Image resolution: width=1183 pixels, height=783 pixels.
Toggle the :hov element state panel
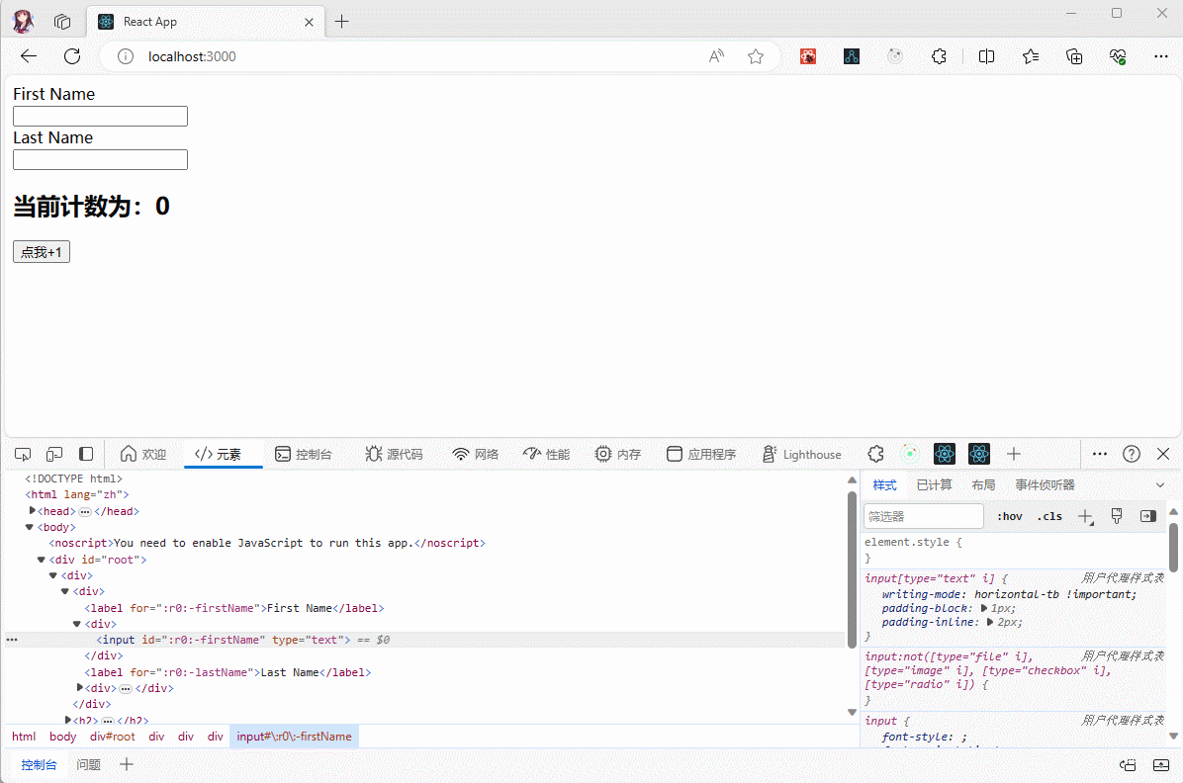(x=1009, y=516)
